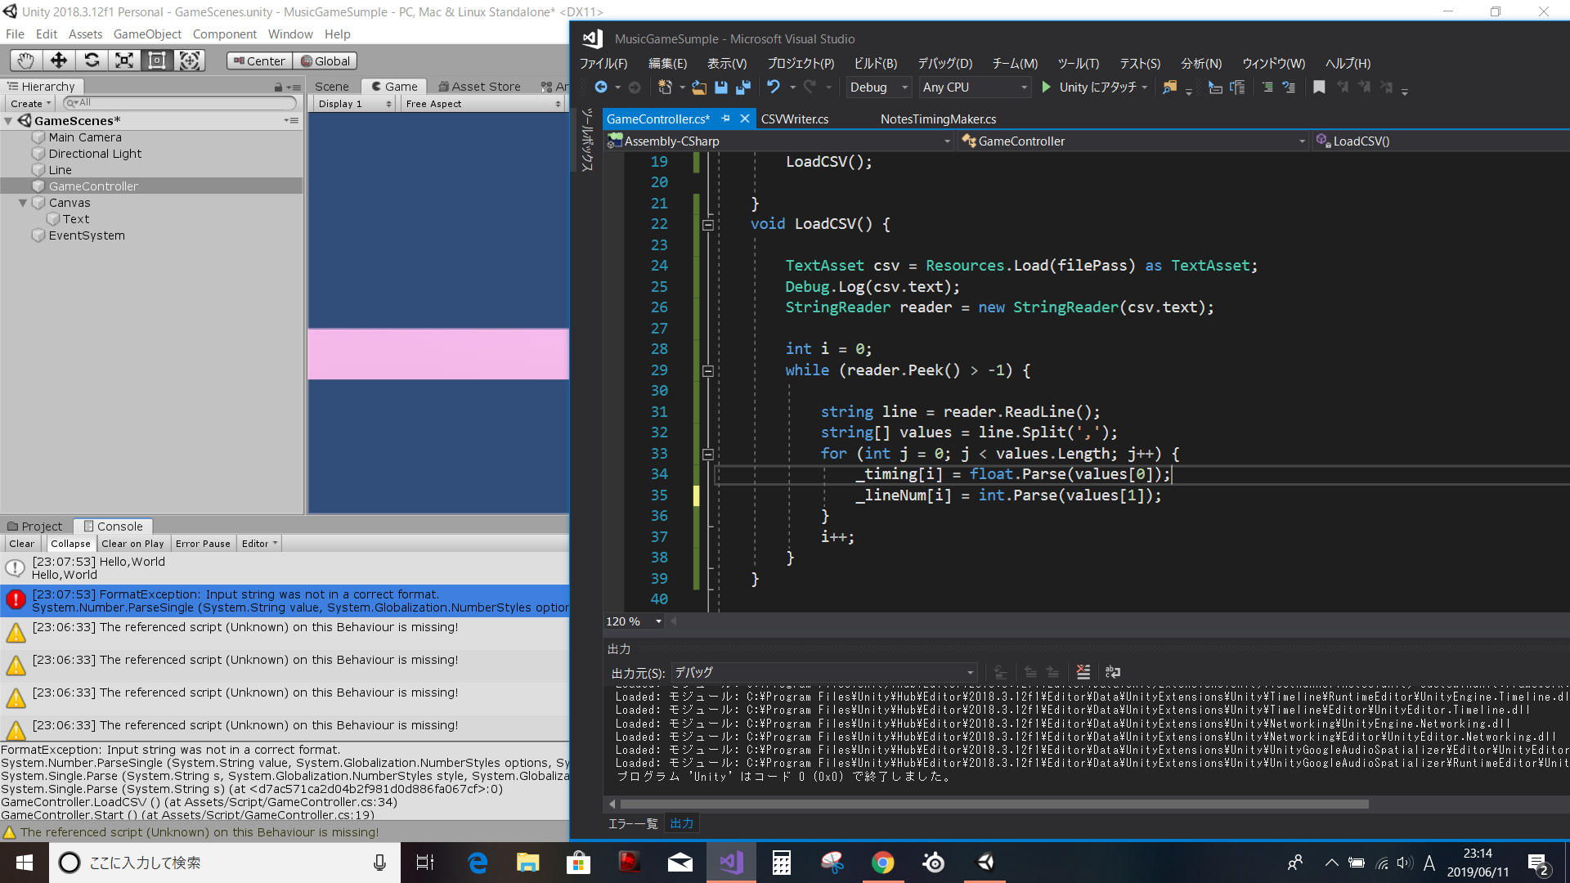Select the Hello,World log entry in Console

(x=285, y=568)
